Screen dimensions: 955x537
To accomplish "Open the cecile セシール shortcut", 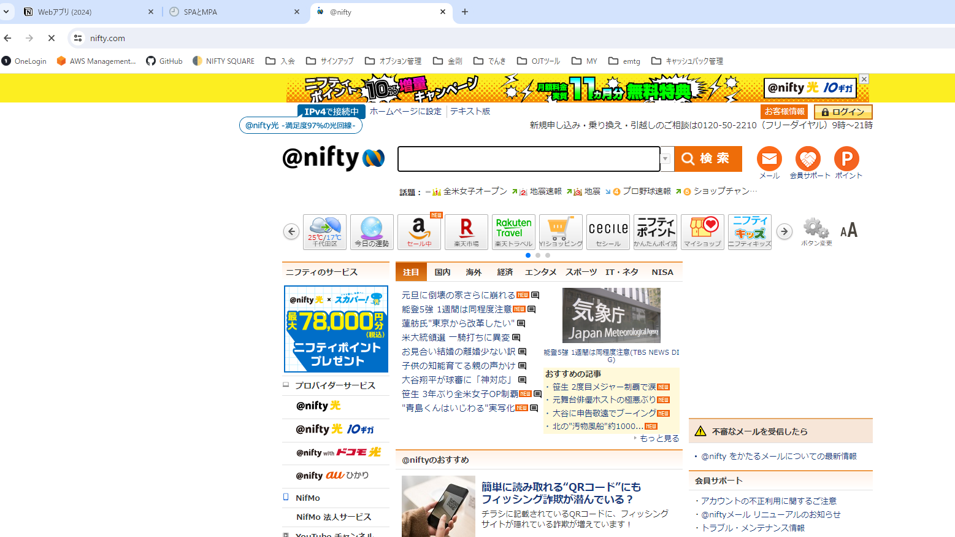I will coord(608,232).
